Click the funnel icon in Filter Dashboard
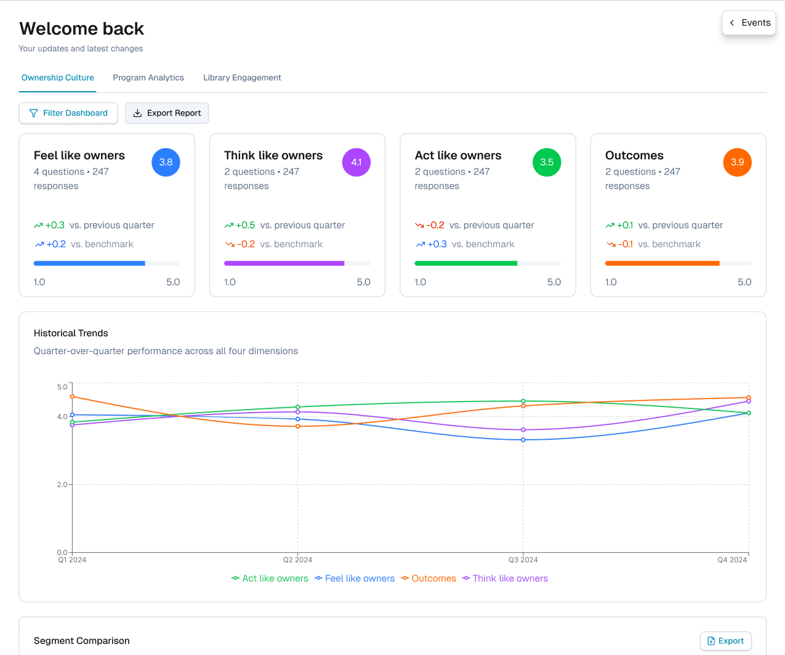This screenshot has width=785, height=655. coord(34,113)
